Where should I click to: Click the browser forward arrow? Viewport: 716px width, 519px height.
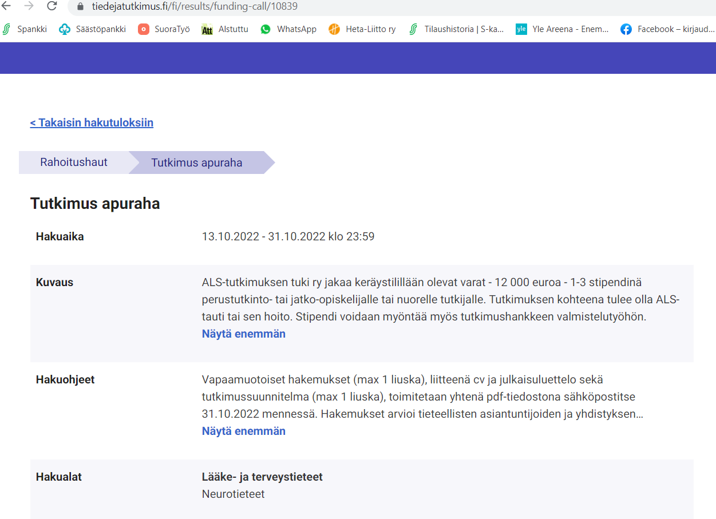[29, 6]
